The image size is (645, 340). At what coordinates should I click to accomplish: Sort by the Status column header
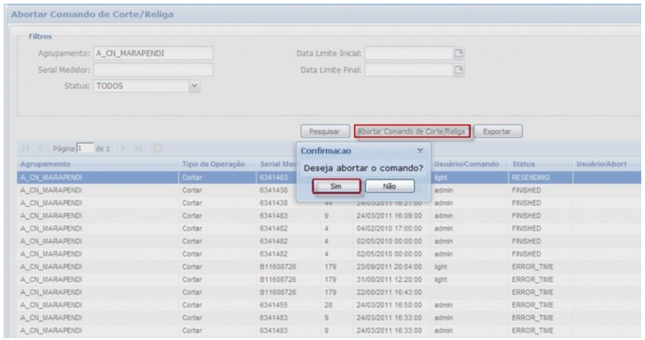[523, 165]
